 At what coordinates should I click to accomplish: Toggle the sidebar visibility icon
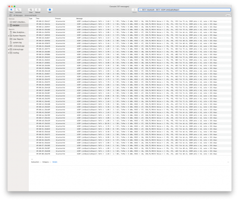point(11,15)
